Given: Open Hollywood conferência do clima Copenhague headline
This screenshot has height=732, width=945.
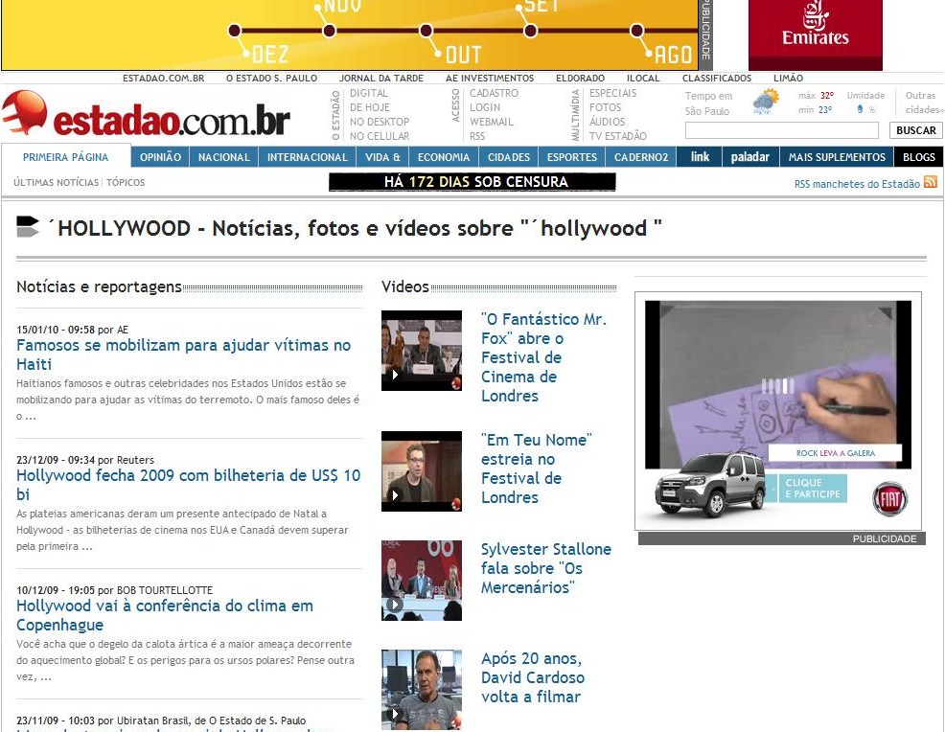Looking at the screenshot, I should point(165,615).
